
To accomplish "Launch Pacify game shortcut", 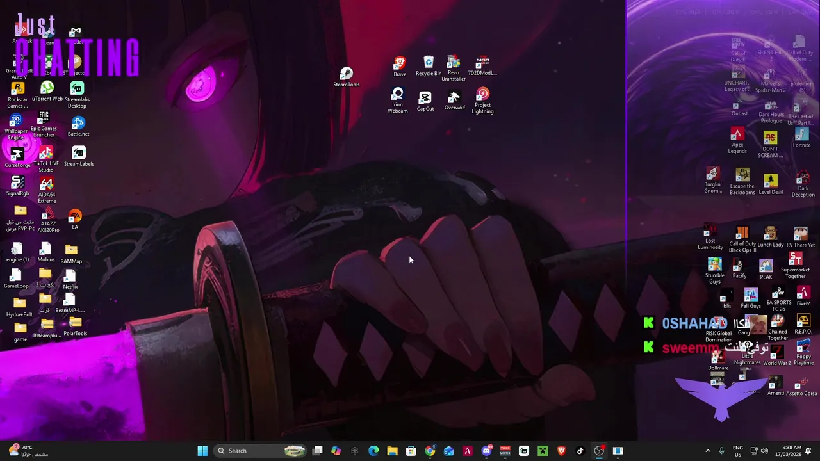I will point(739,269).
